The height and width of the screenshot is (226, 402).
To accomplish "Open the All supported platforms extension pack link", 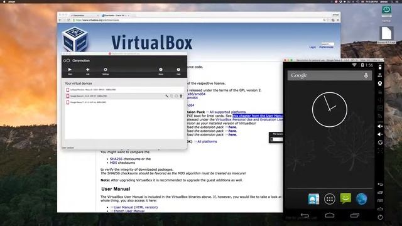I will point(227,112).
